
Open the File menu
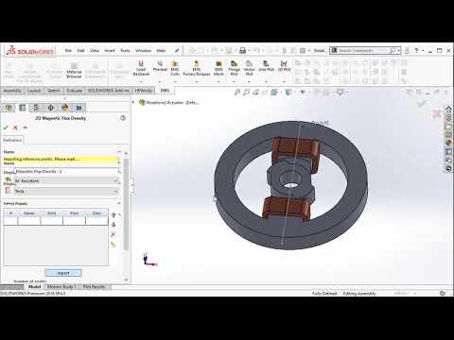coord(68,50)
